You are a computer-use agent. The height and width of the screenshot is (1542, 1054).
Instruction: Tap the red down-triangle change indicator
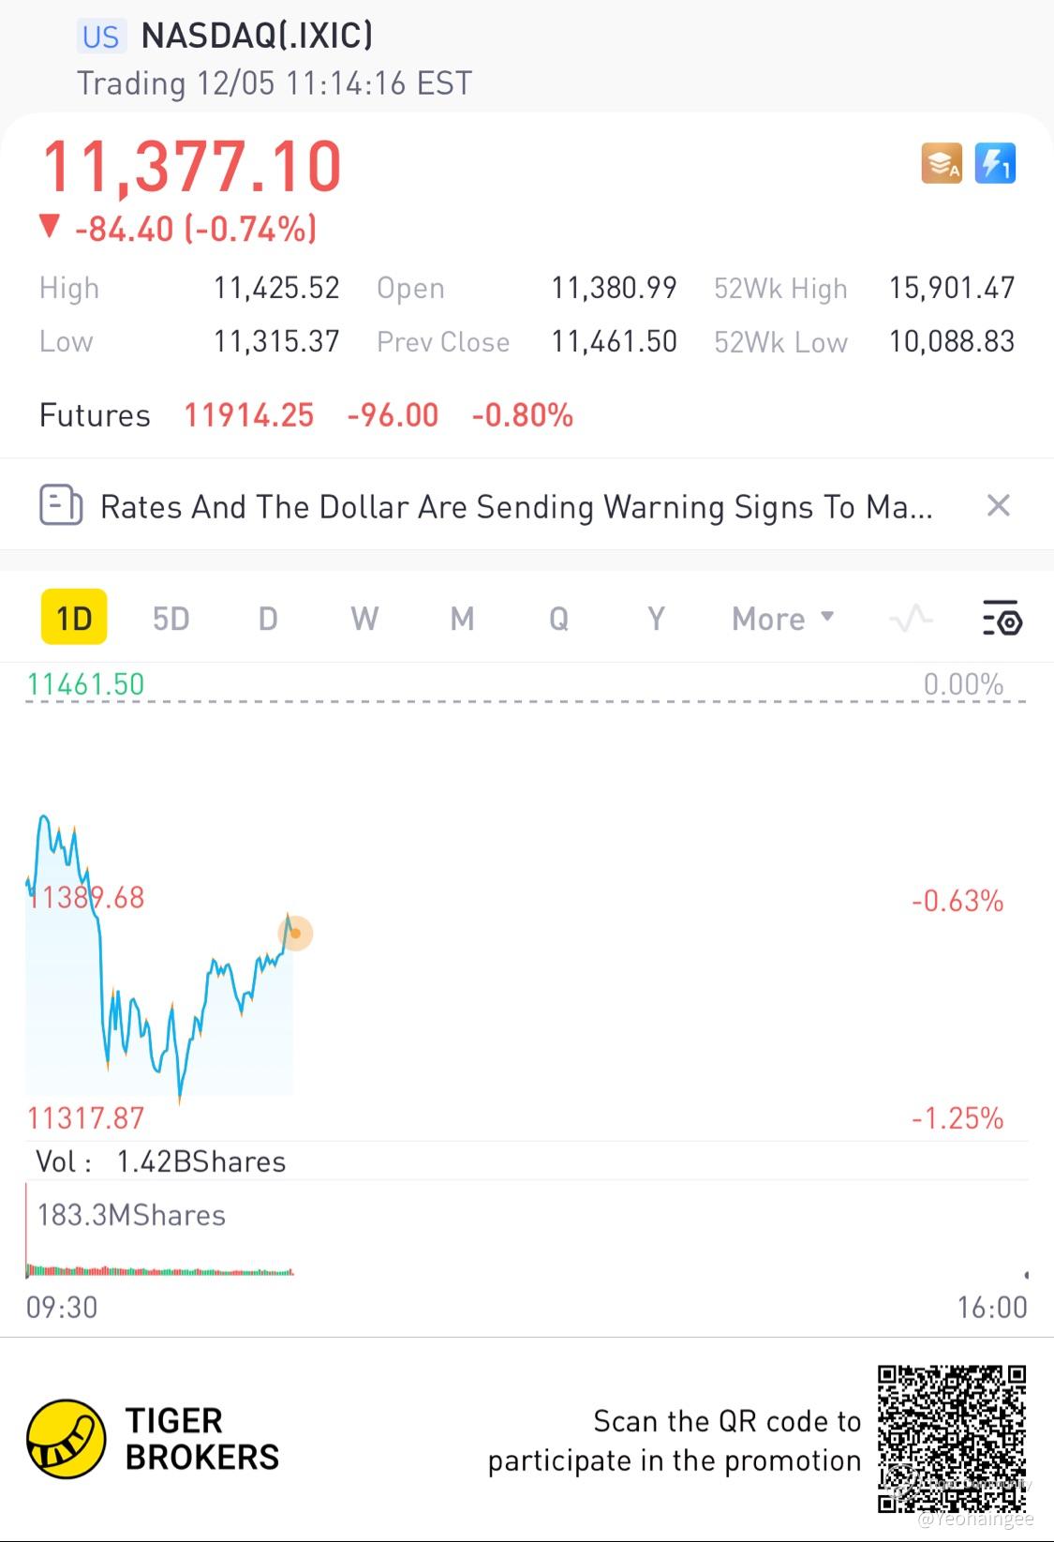[x=50, y=228]
